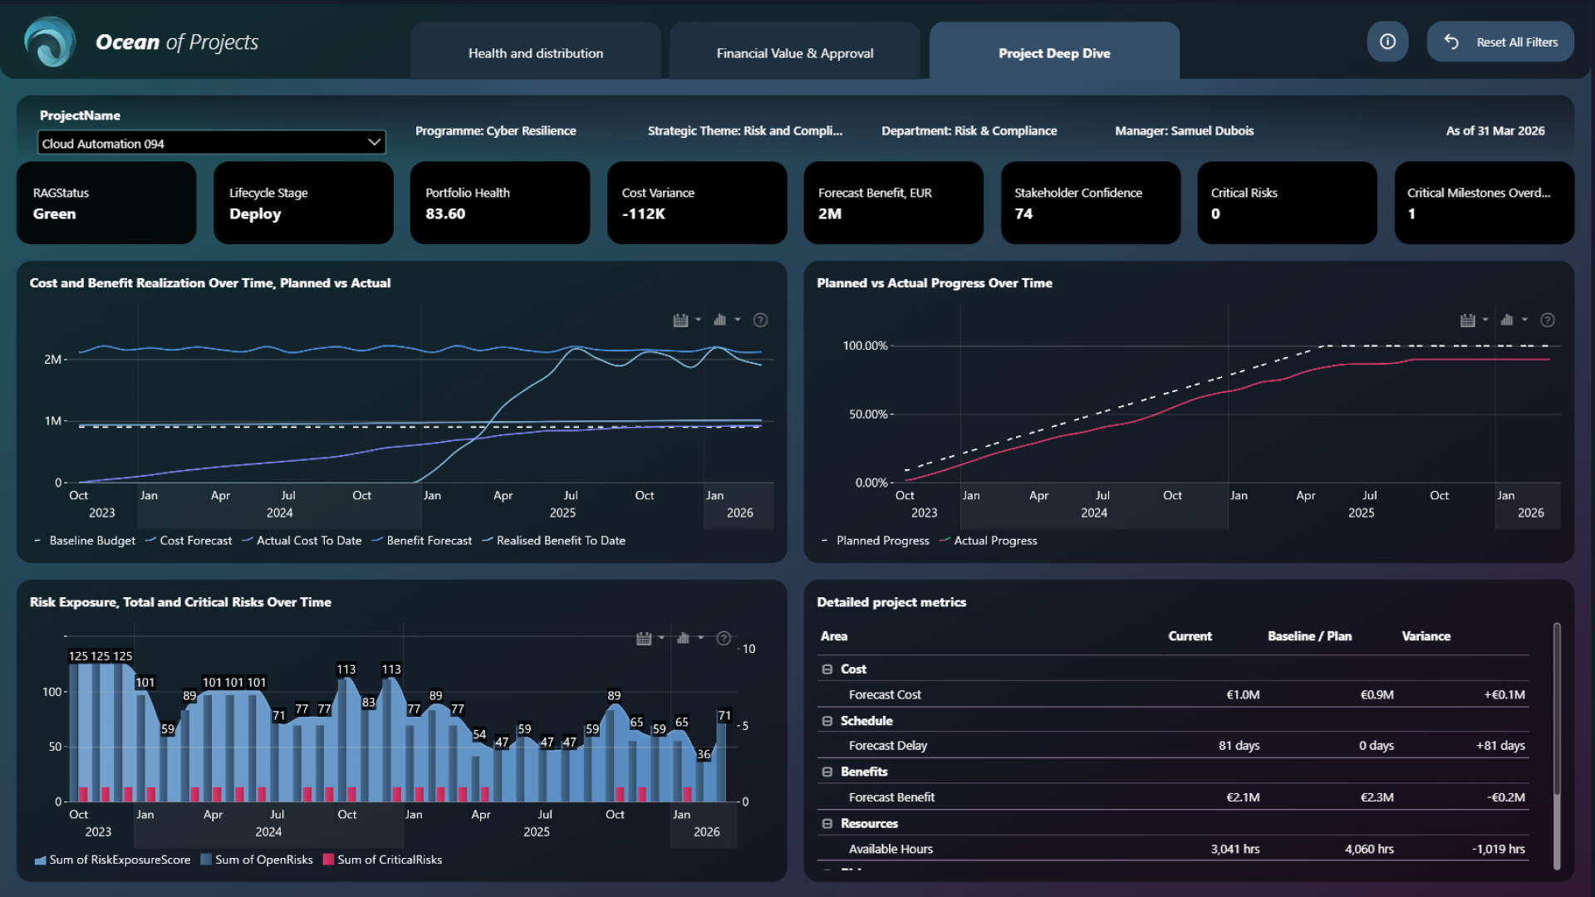This screenshot has height=897, width=1595.
Task: Open dropdown arrow beside Cost chart calendar icon
Action: (698, 320)
